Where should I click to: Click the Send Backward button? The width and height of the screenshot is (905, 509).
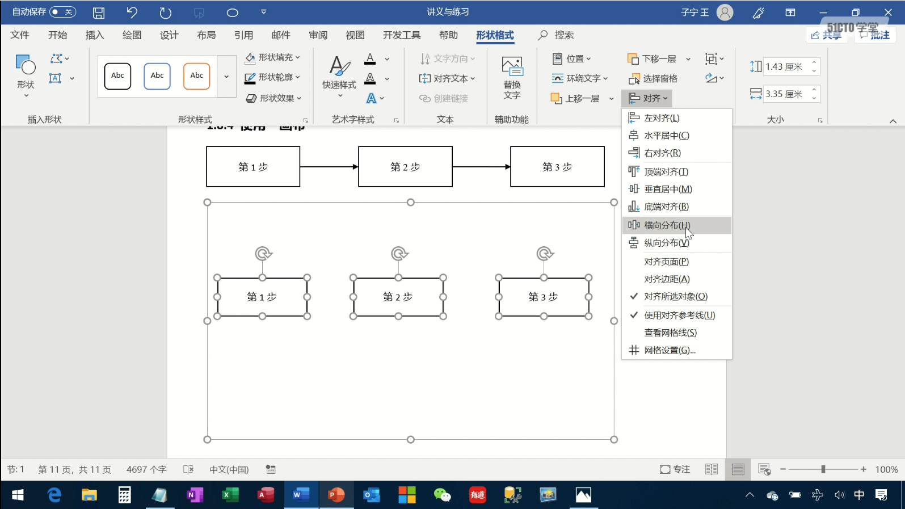pyautogui.click(x=652, y=59)
